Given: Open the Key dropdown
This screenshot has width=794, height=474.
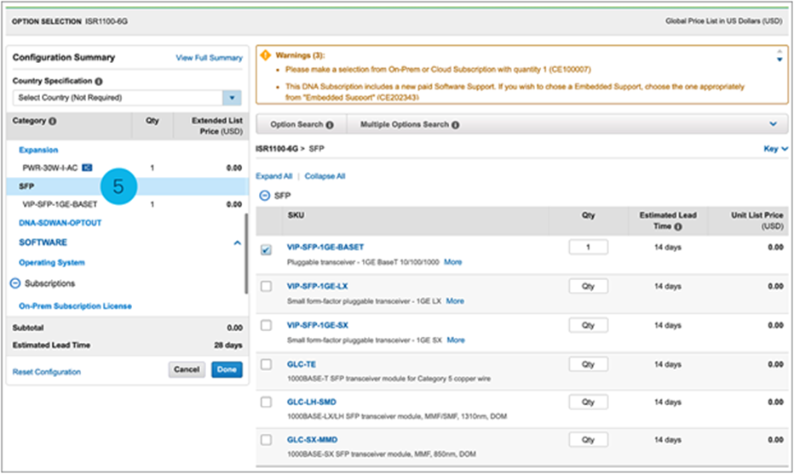Looking at the screenshot, I should coord(776,149).
